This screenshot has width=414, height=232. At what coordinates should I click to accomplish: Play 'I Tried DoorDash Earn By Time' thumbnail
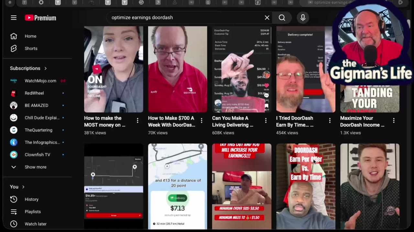[x=306, y=69]
